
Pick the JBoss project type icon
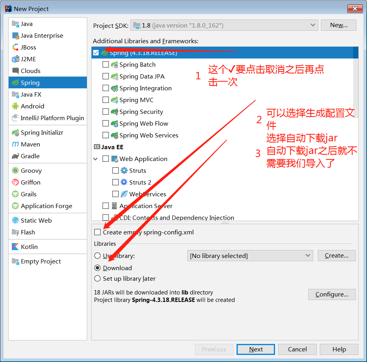(x=15, y=47)
